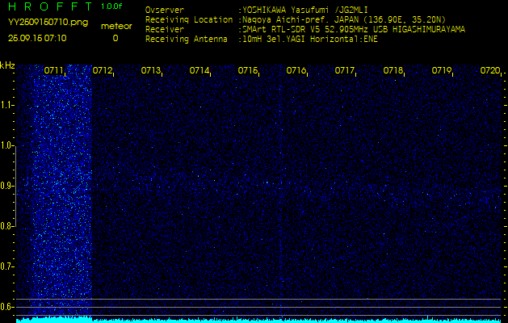Click the Receiving Antenna label
This screenshot has width=508, height=323.
point(187,40)
